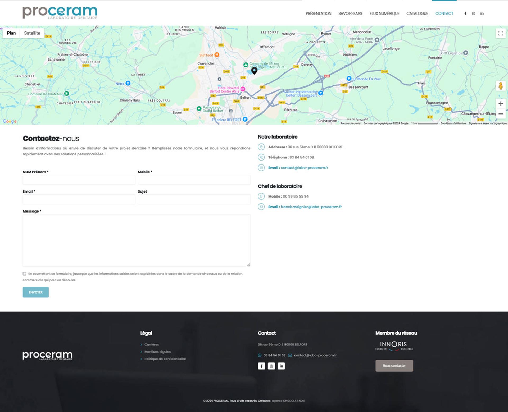This screenshot has width=508, height=412.
Task: Click XPO Logistics map marker
Action: point(466,53)
